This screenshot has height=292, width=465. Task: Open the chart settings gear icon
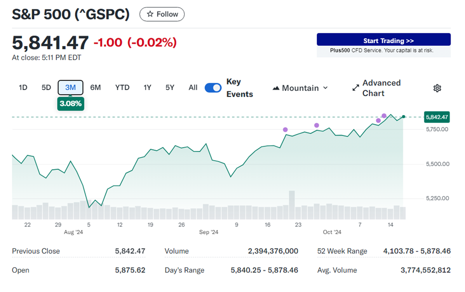(x=437, y=88)
